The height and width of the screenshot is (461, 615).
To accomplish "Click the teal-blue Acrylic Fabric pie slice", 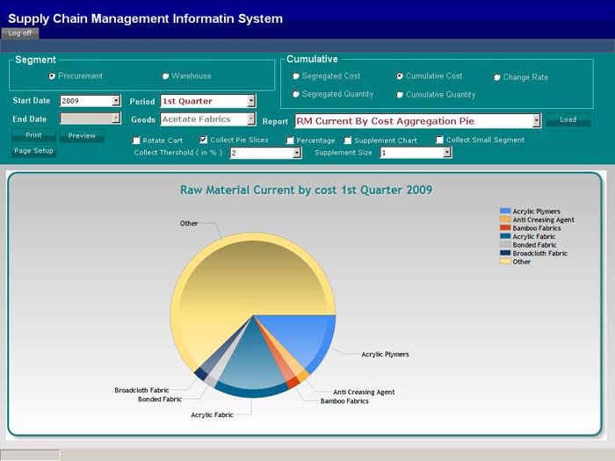I will click(x=251, y=364).
